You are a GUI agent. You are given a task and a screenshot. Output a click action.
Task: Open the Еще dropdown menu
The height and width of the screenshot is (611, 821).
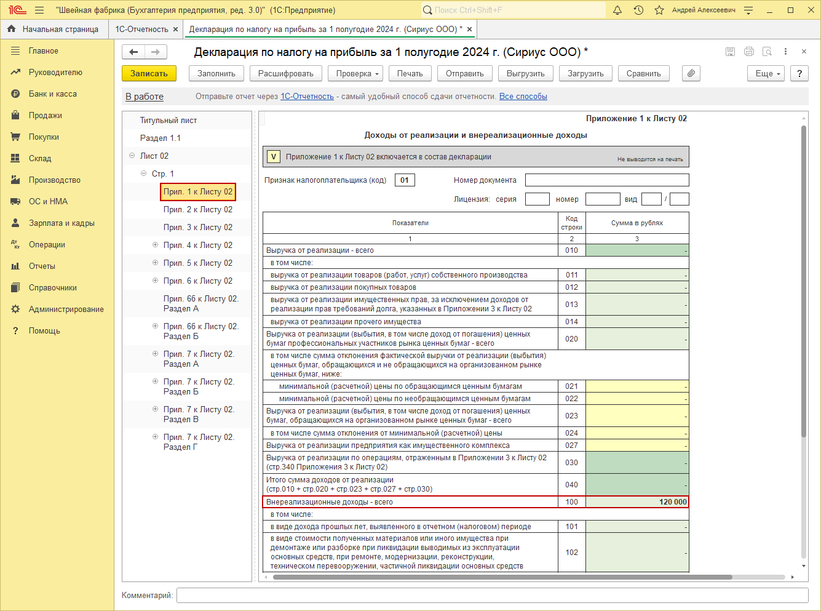coord(766,73)
